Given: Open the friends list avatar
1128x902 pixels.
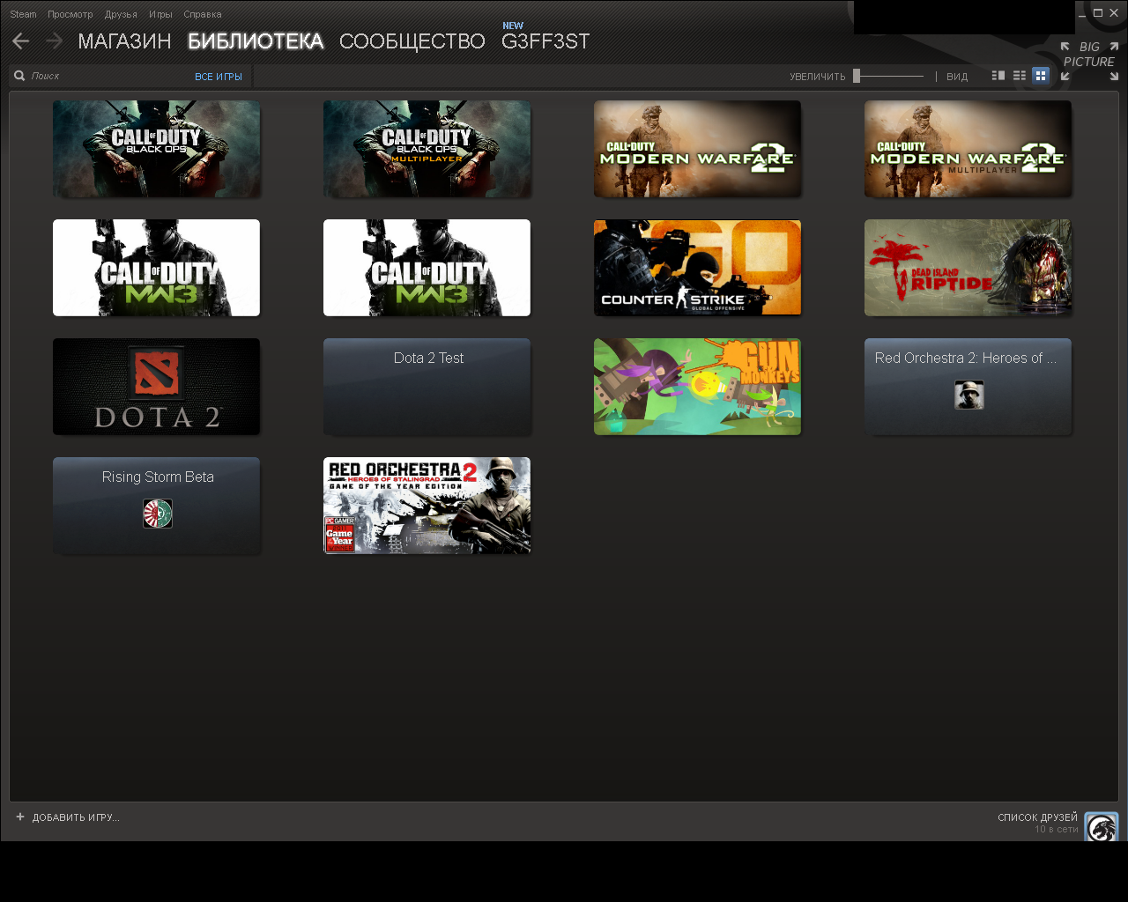Looking at the screenshot, I should point(1102,826).
